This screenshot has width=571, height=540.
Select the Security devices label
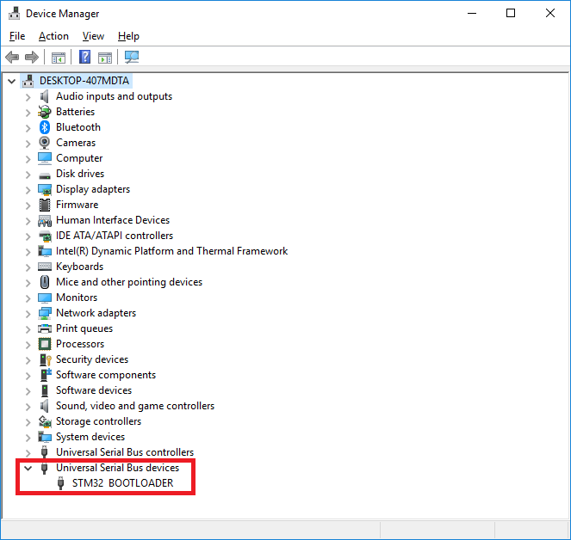pos(92,359)
